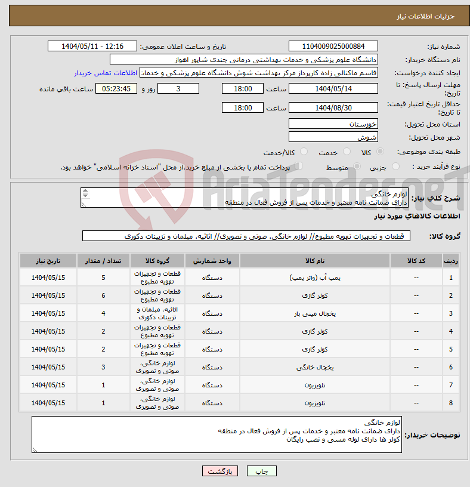
Task: Click the استان محل تحویل field خوزستان
Action: pyautogui.click(x=333, y=124)
